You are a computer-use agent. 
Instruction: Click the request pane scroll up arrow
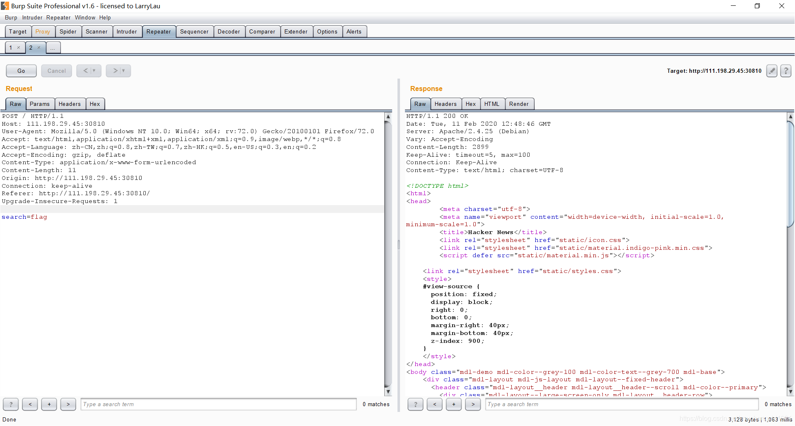click(388, 117)
